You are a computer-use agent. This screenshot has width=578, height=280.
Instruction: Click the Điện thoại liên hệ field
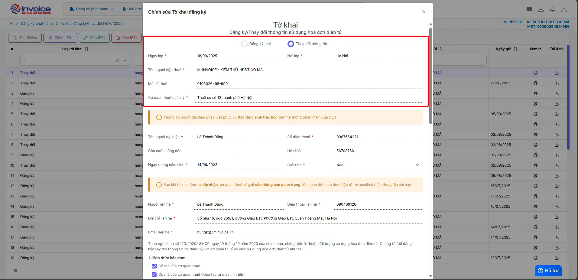coord(378,204)
